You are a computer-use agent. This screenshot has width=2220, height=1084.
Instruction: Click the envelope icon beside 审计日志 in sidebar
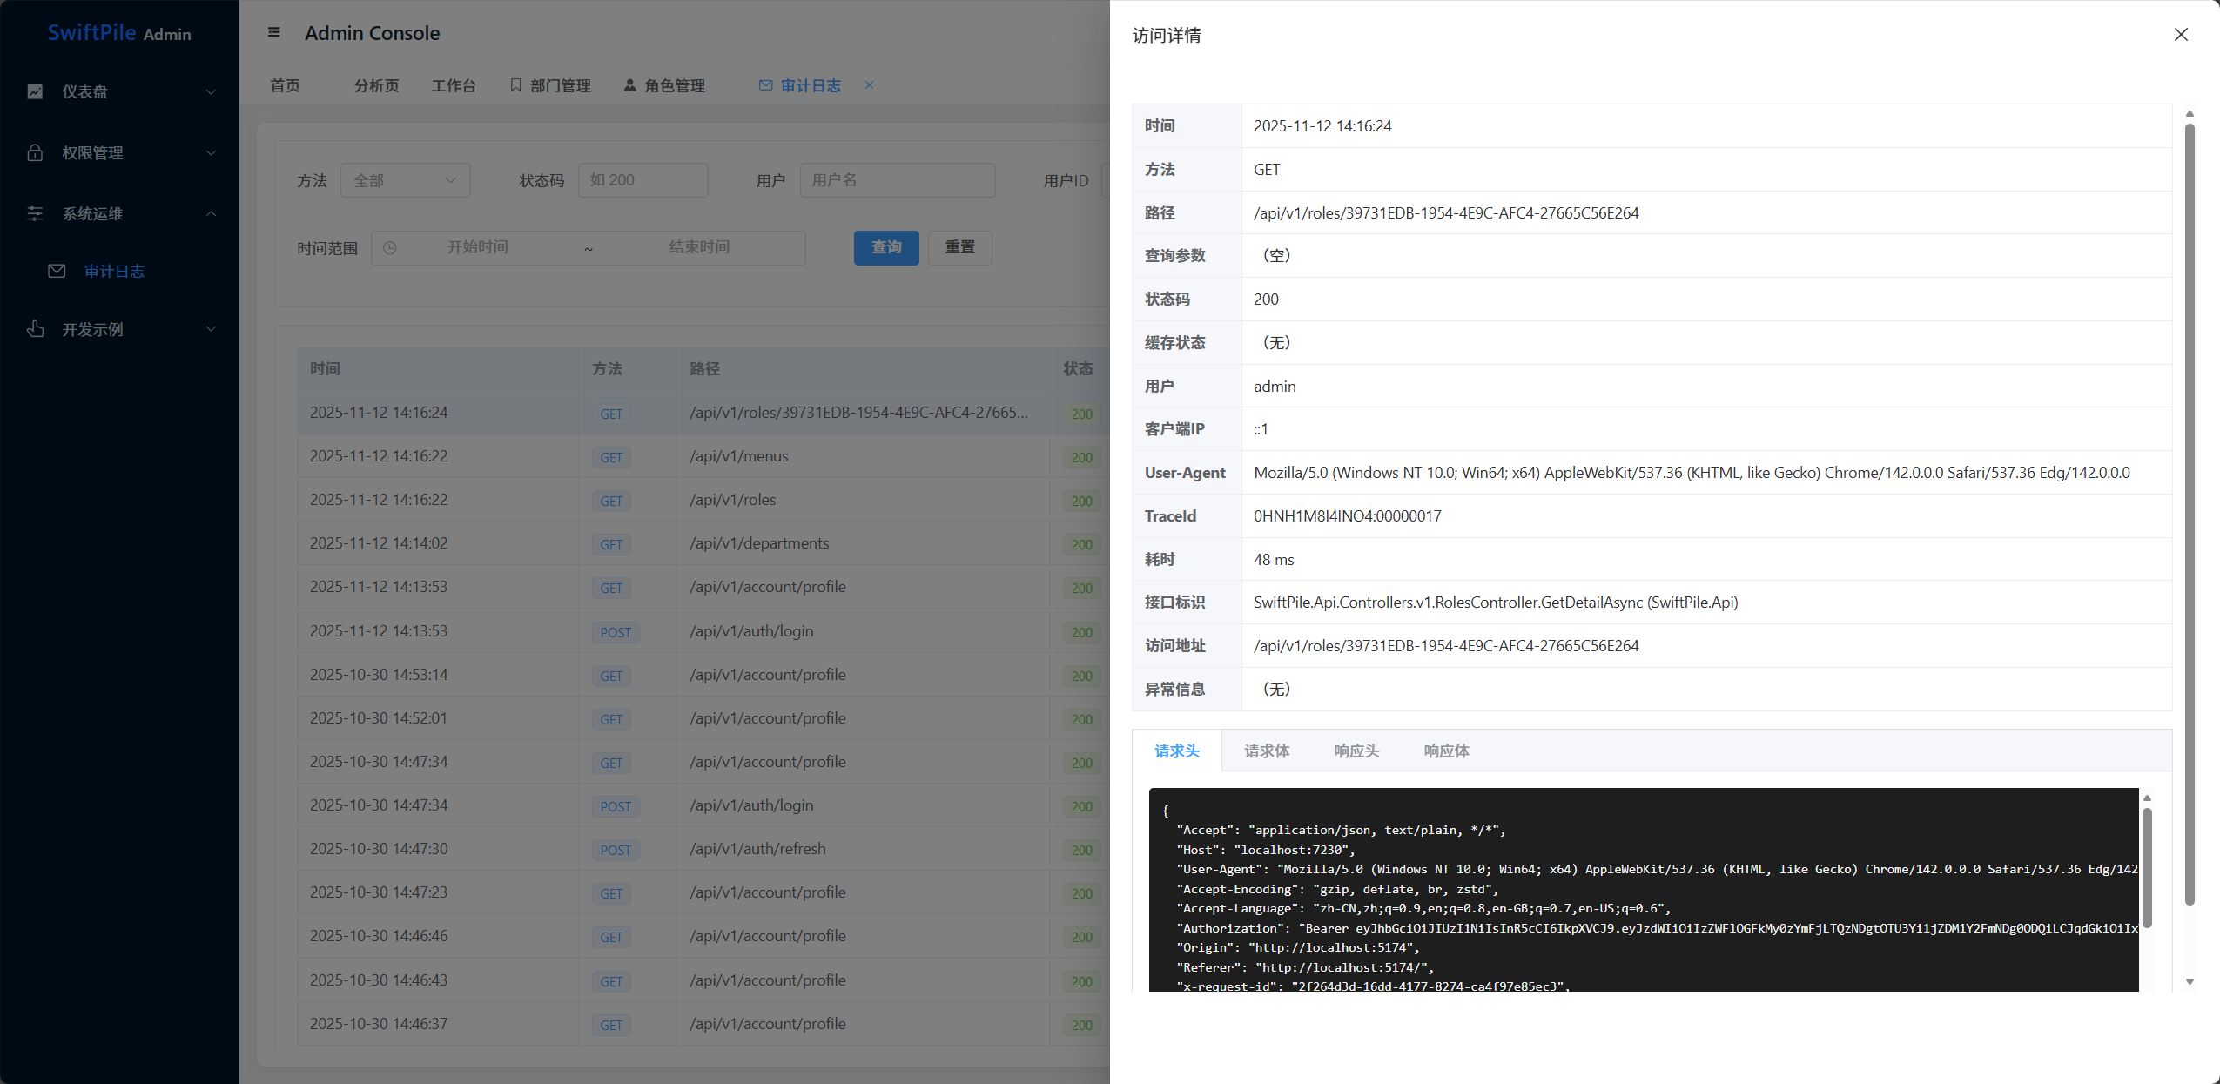pos(57,271)
